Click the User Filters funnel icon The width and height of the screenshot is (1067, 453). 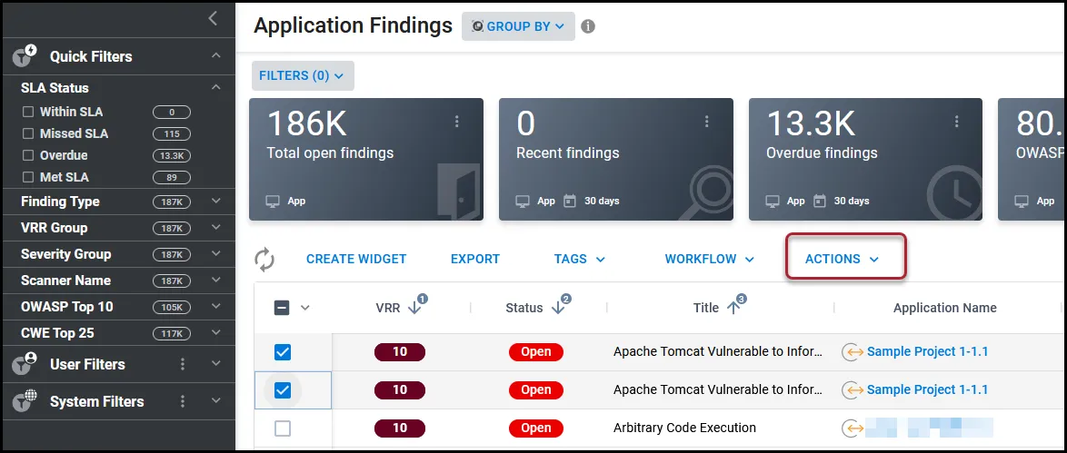(x=25, y=364)
